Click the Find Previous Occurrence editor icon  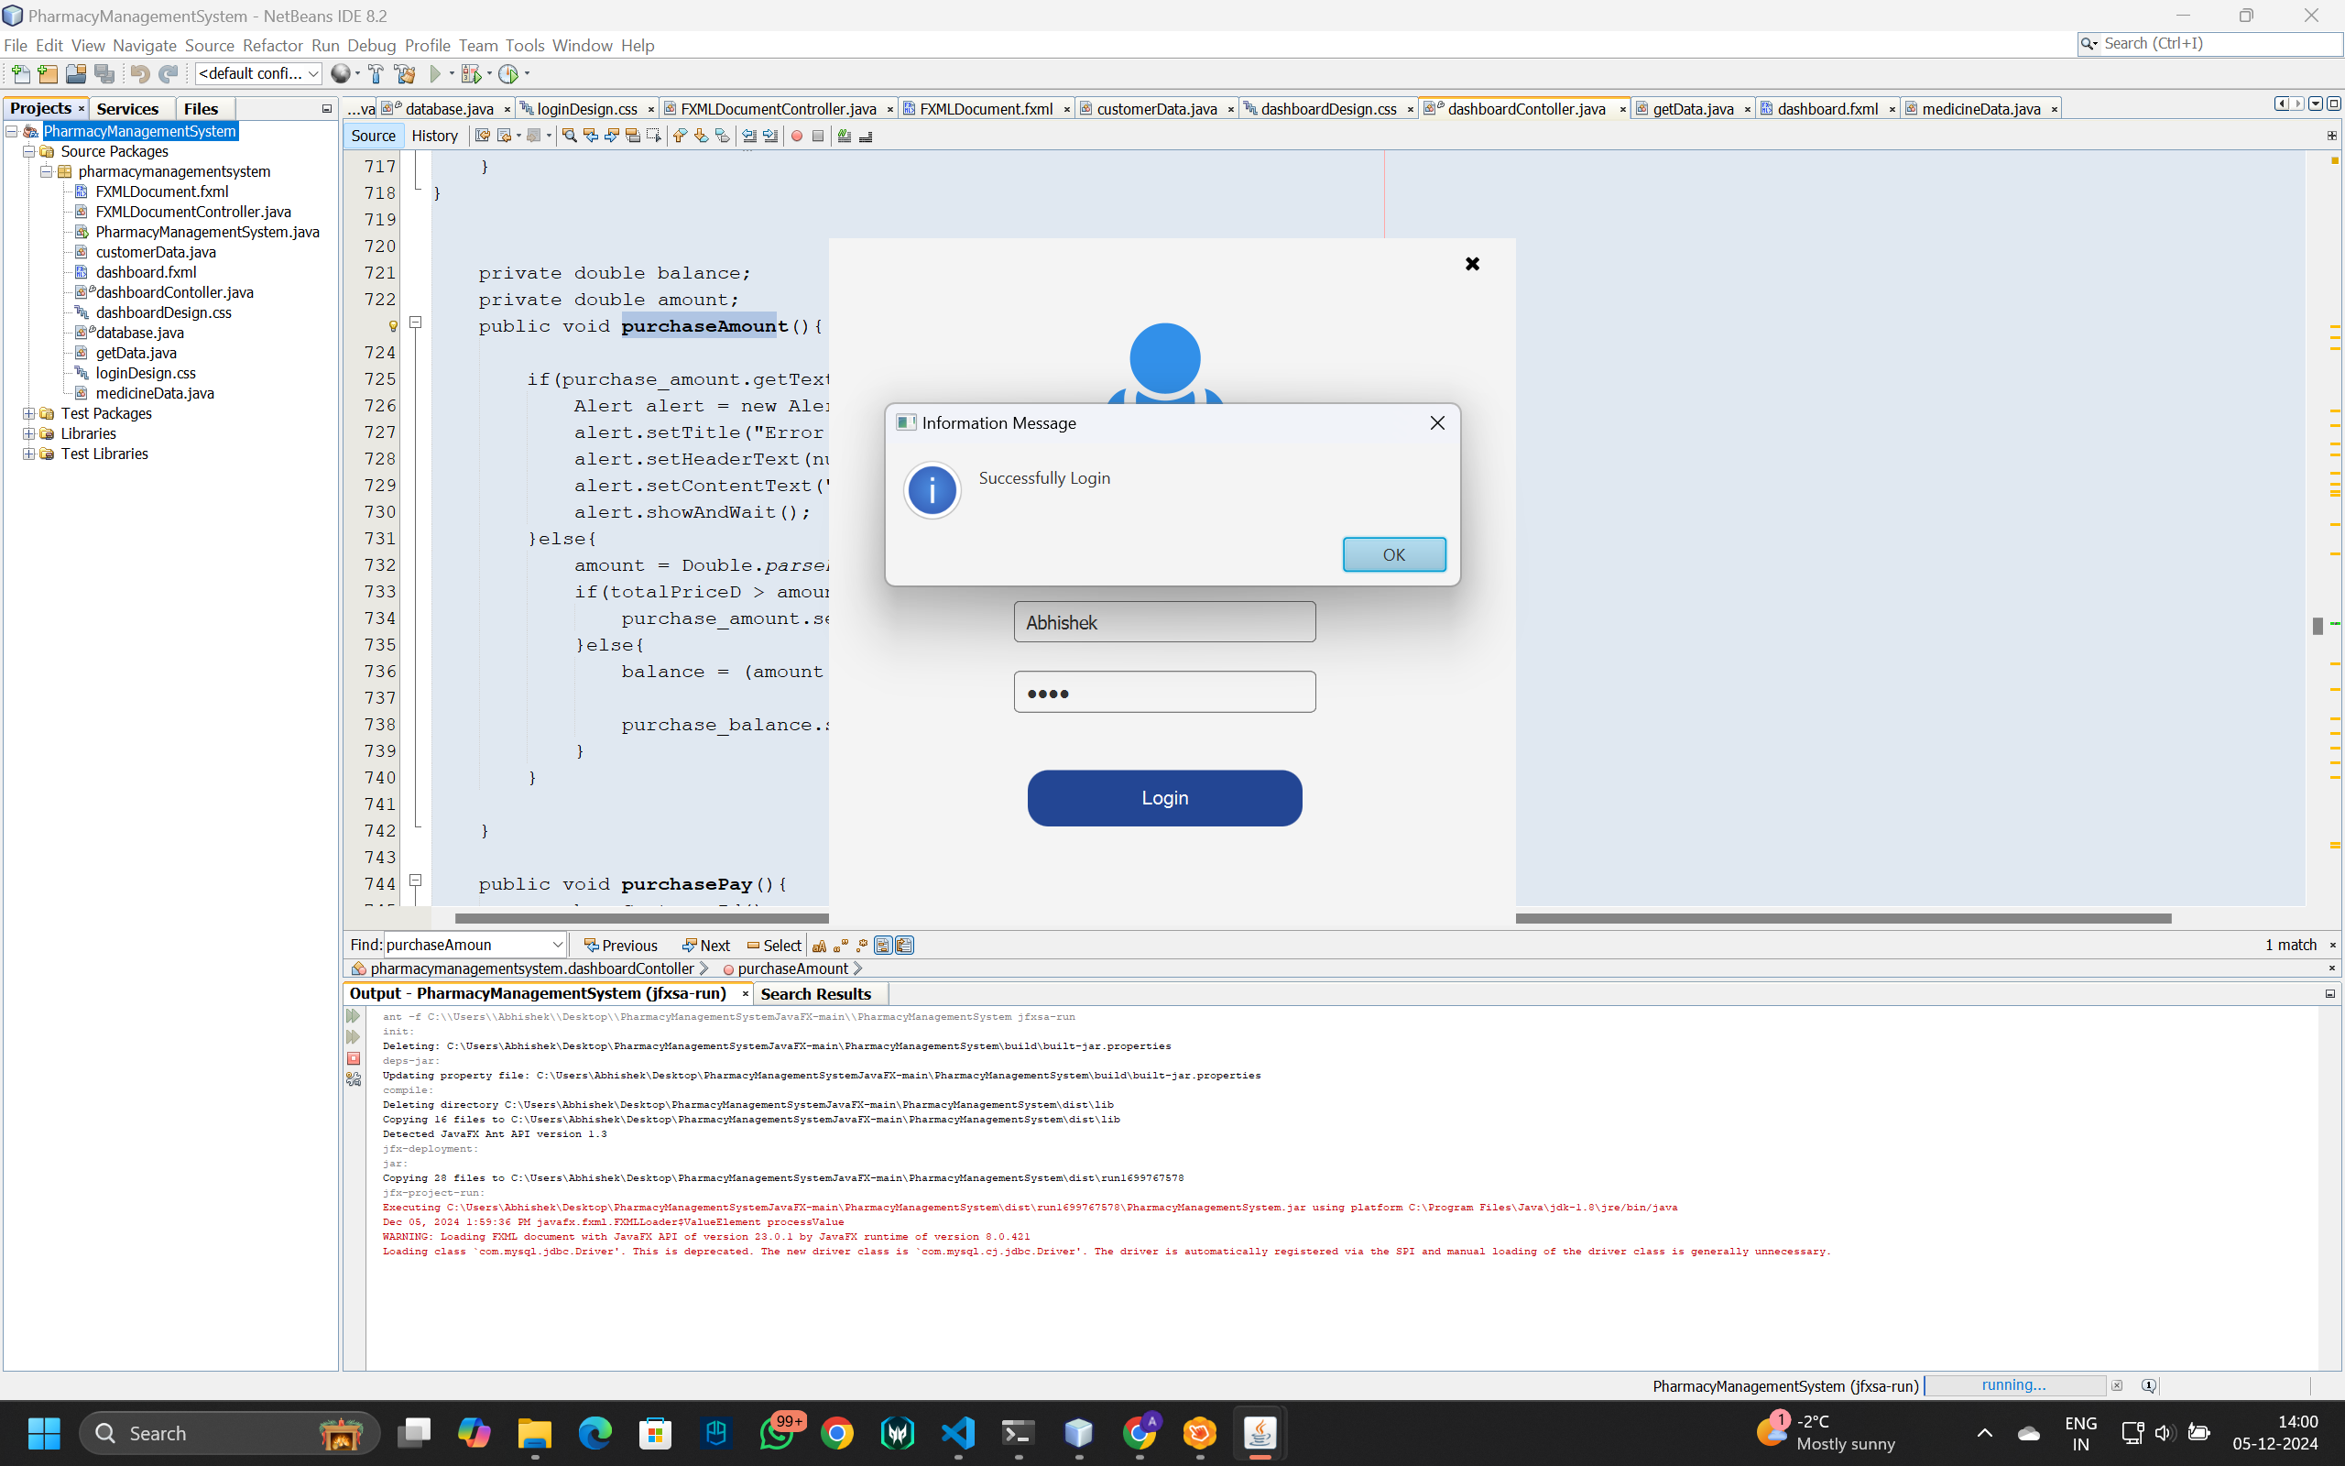click(x=591, y=136)
